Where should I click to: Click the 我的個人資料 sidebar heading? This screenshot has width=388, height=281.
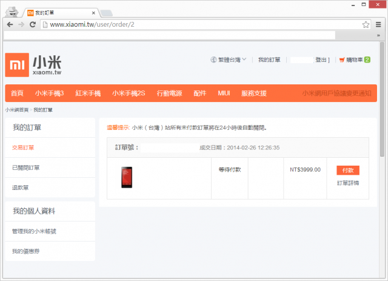34,211
